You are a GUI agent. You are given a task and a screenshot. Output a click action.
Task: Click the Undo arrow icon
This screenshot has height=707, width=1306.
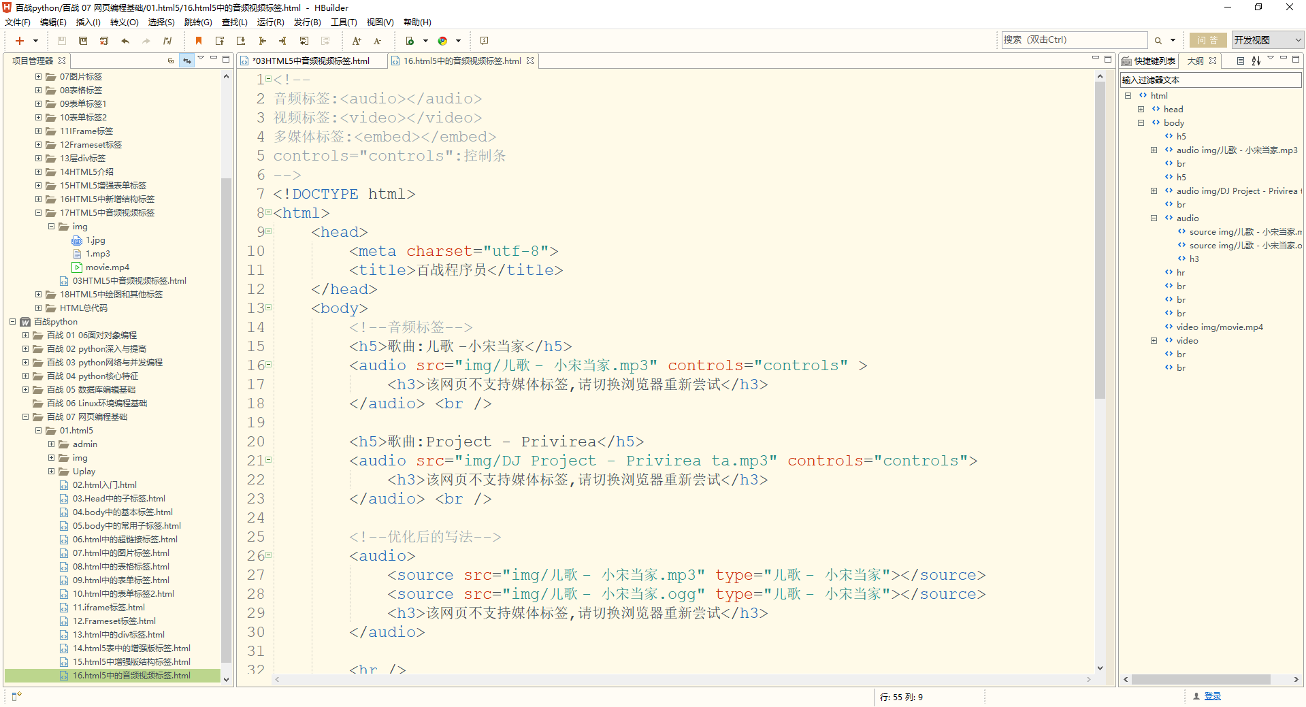click(x=125, y=41)
